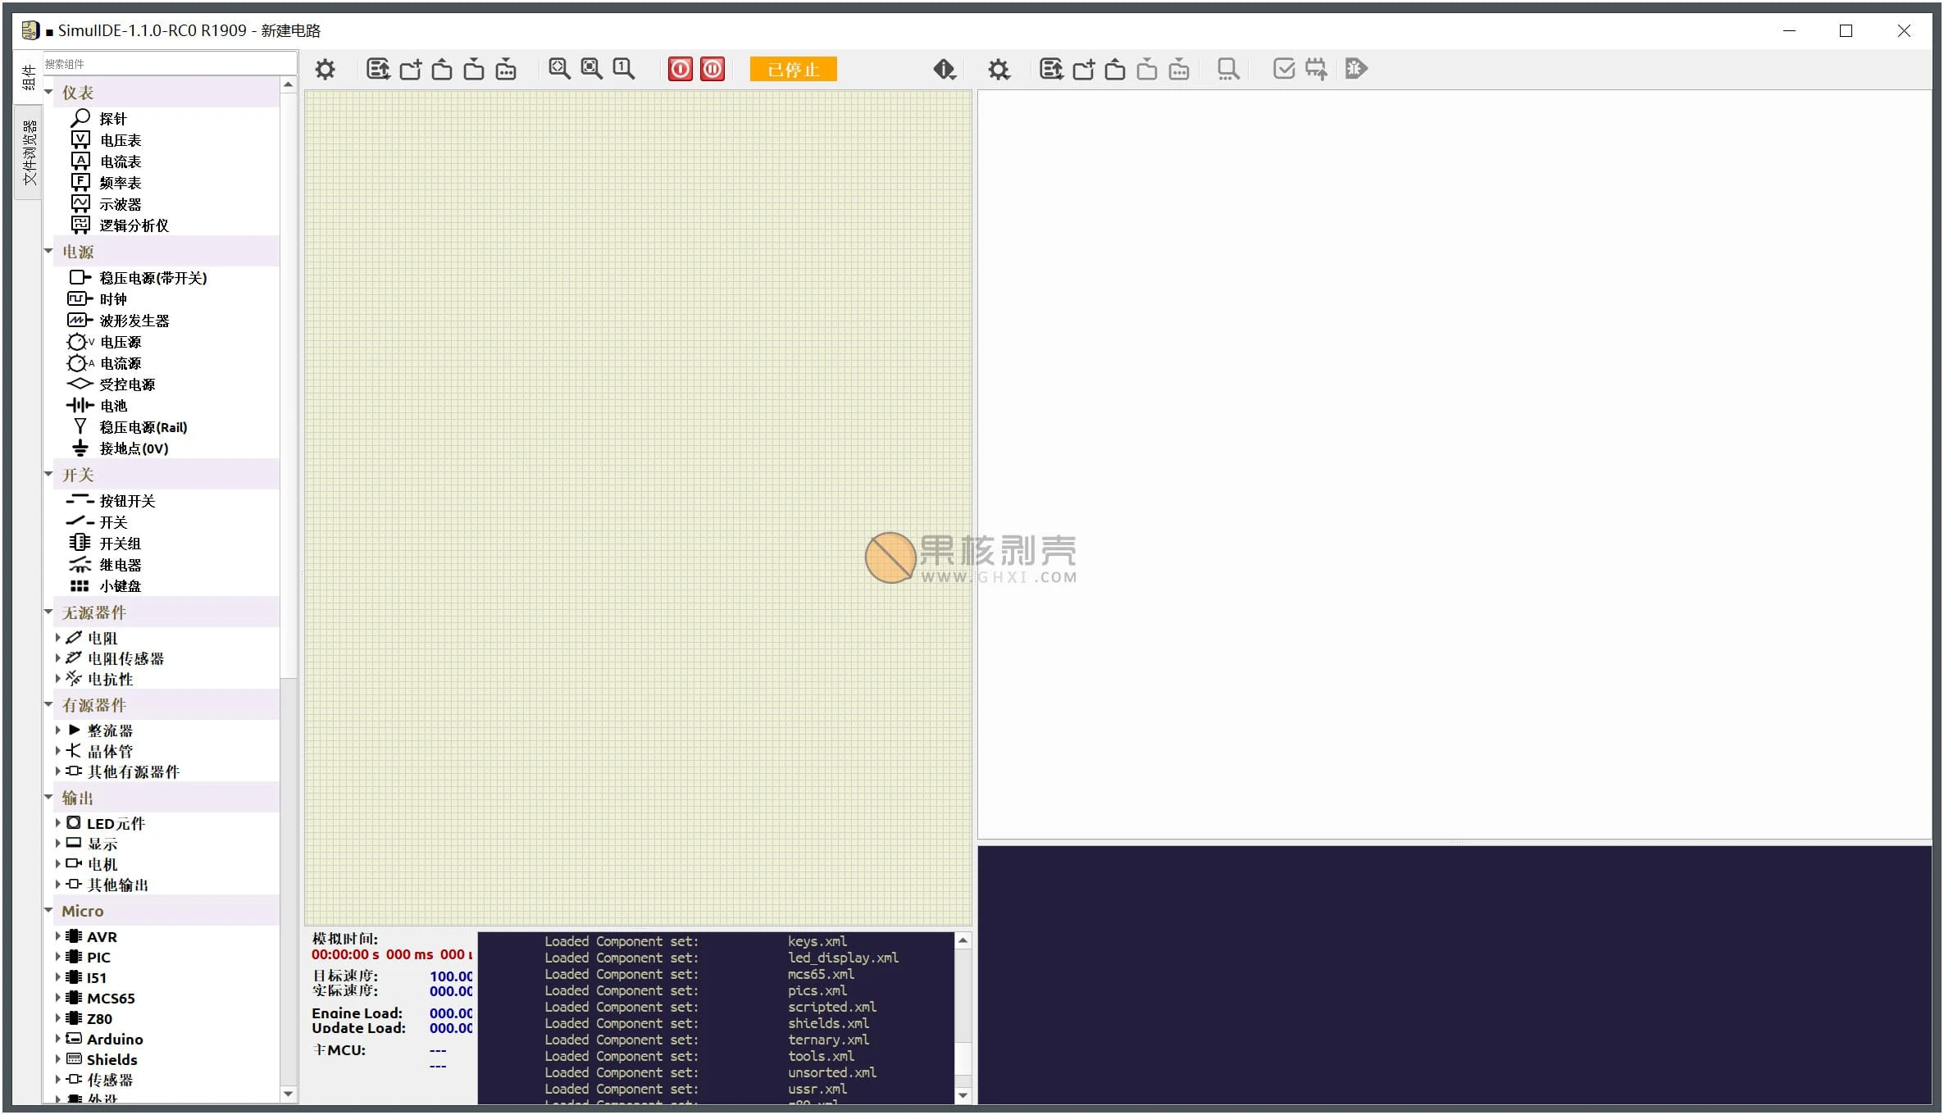Click the log console scroll up arrow

coord(963,941)
